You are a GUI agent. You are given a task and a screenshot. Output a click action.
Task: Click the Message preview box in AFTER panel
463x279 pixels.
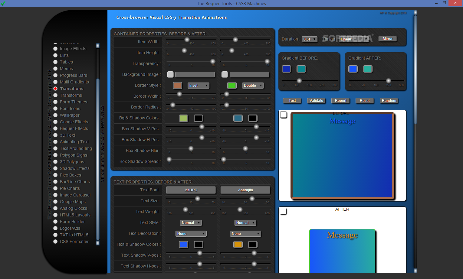pos(342,251)
